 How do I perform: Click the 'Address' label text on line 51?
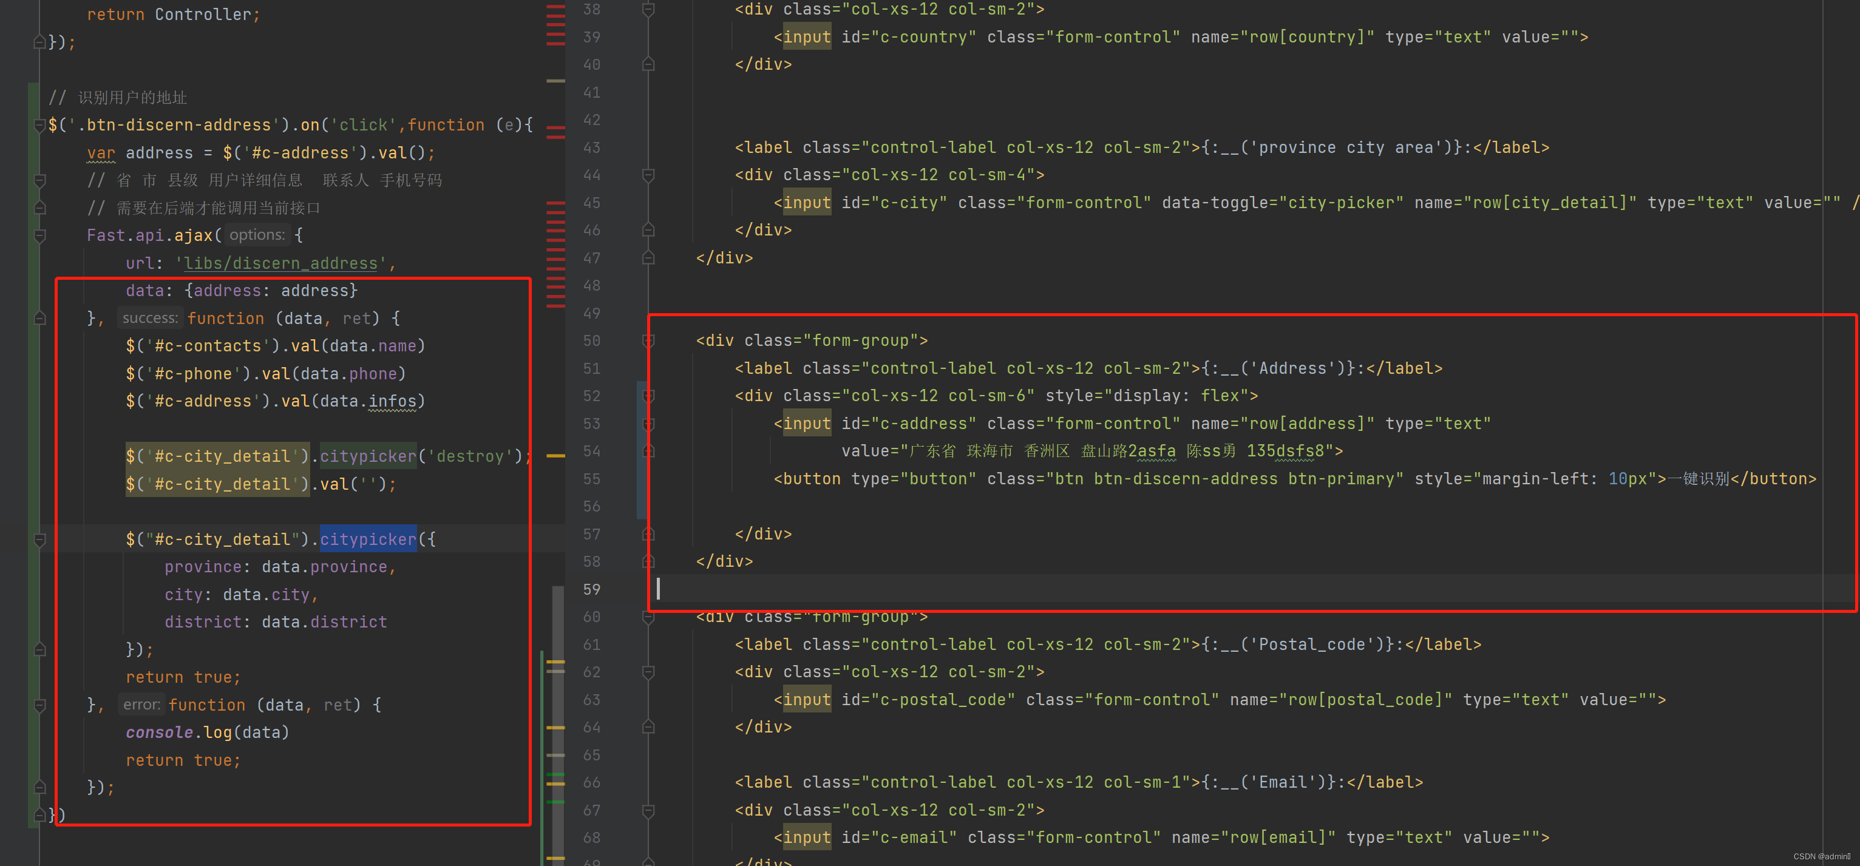tap(1292, 368)
